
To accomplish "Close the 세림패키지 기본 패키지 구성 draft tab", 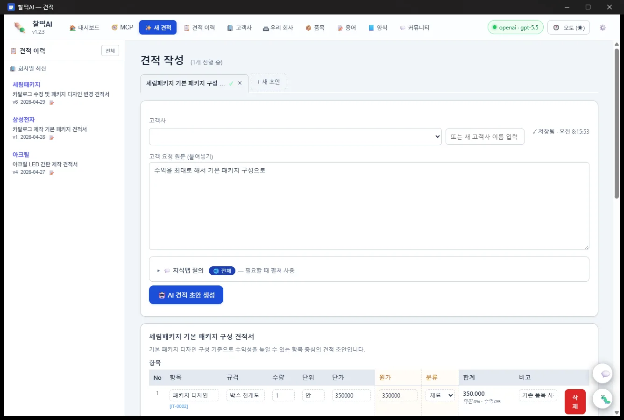I will 240,83.
